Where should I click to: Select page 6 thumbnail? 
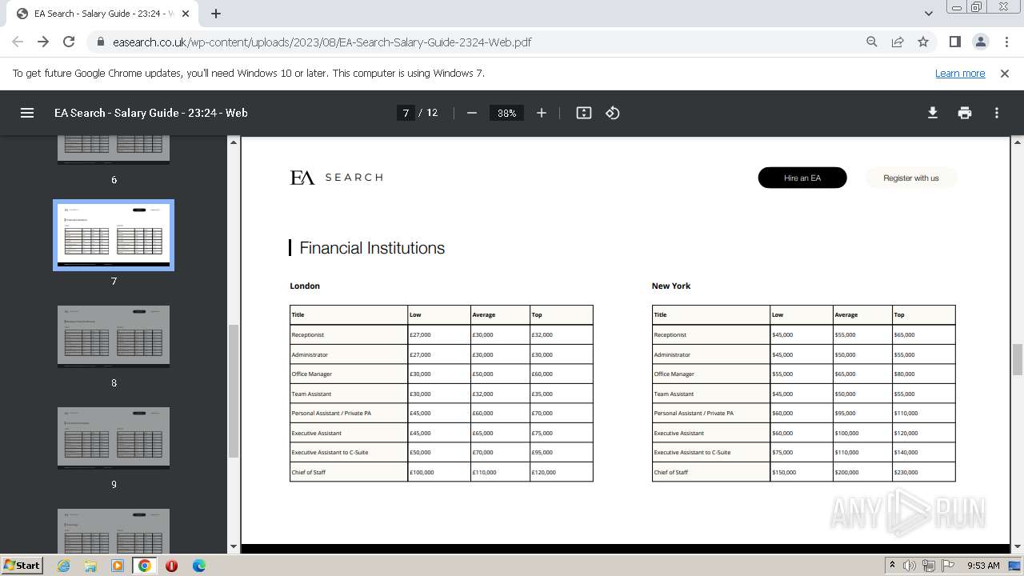pos(114,150)
